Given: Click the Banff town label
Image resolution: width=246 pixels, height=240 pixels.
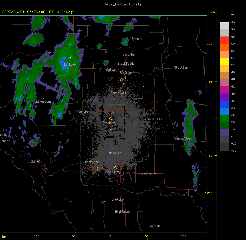Looking at the screenshot, I should (x=35, y=162).
